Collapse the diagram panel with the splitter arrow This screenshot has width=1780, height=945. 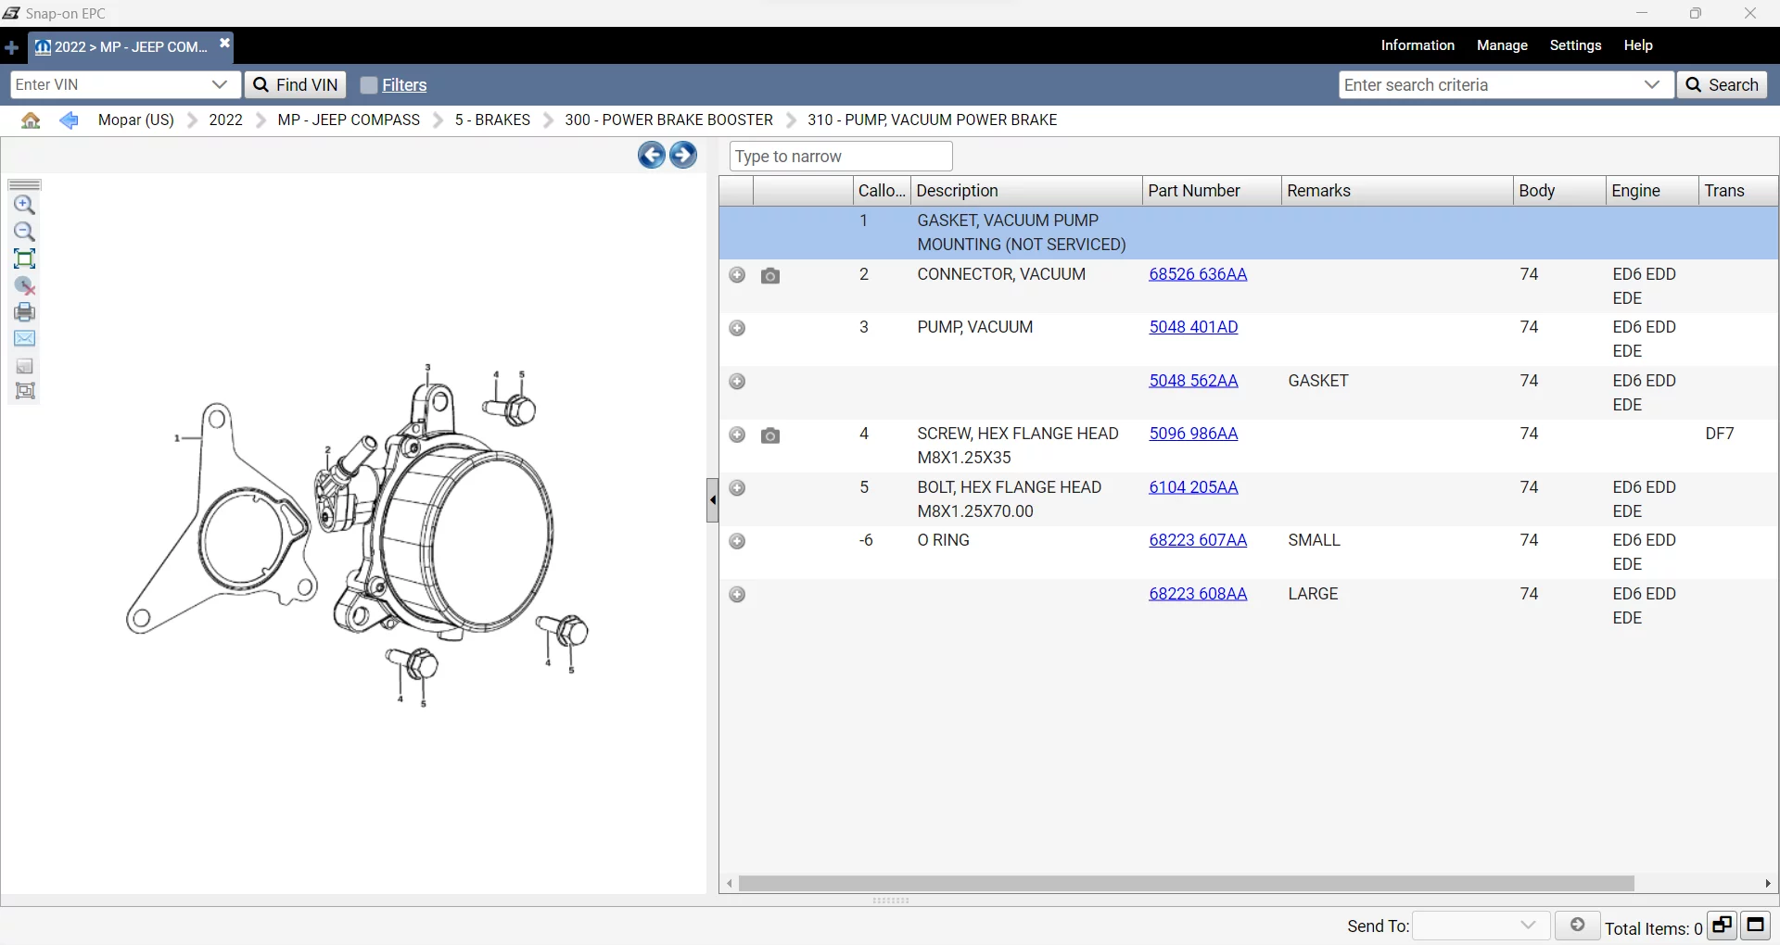[712, 500]
